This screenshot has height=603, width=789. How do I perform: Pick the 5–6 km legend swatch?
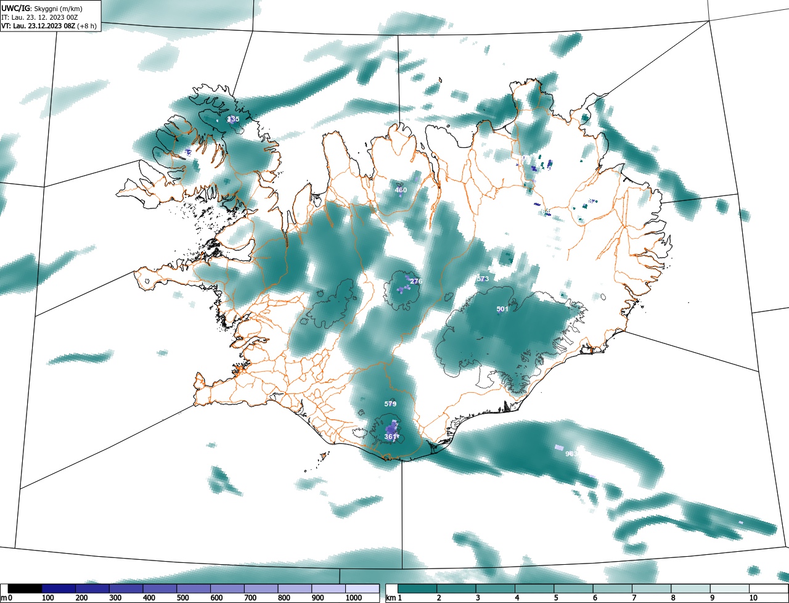[574, 589]
